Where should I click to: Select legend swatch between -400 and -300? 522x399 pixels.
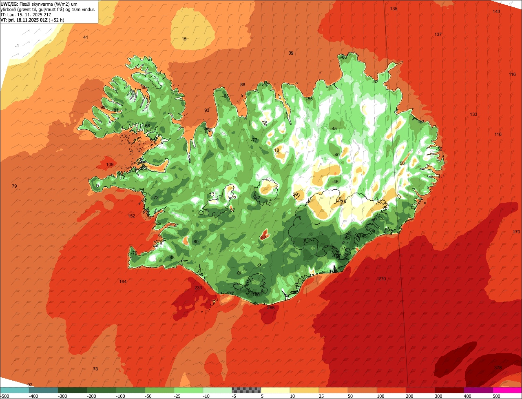[x=44, y=390]
